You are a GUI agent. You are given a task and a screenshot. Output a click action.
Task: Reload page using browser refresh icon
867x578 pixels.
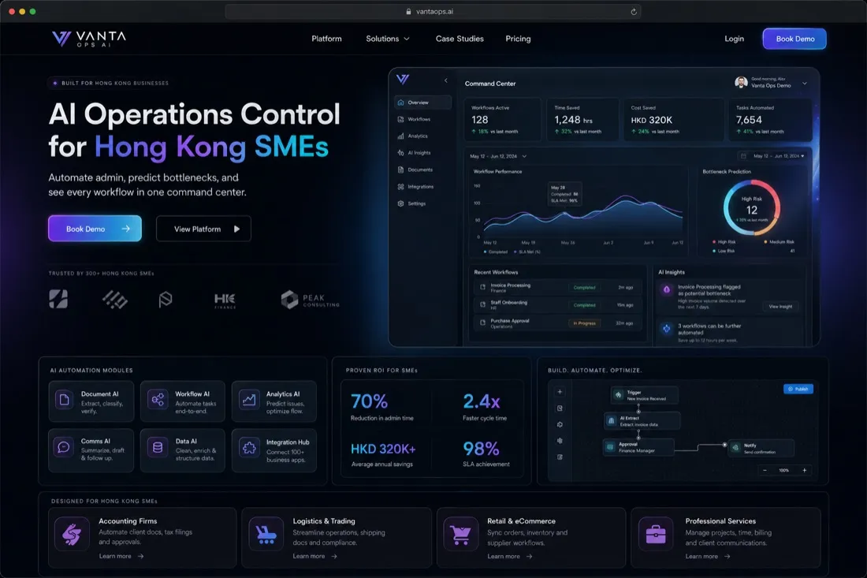pyautogui.click(x=634, y=12)
